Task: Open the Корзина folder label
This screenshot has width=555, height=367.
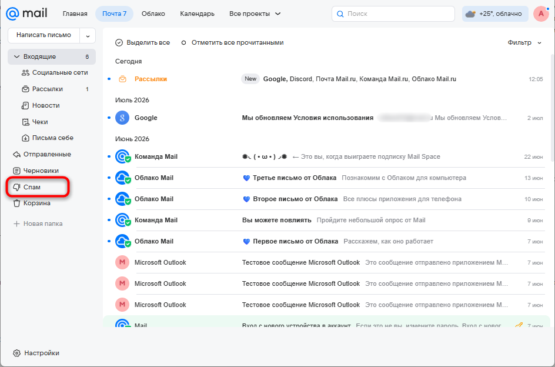Action: click(x=37, y=203)
